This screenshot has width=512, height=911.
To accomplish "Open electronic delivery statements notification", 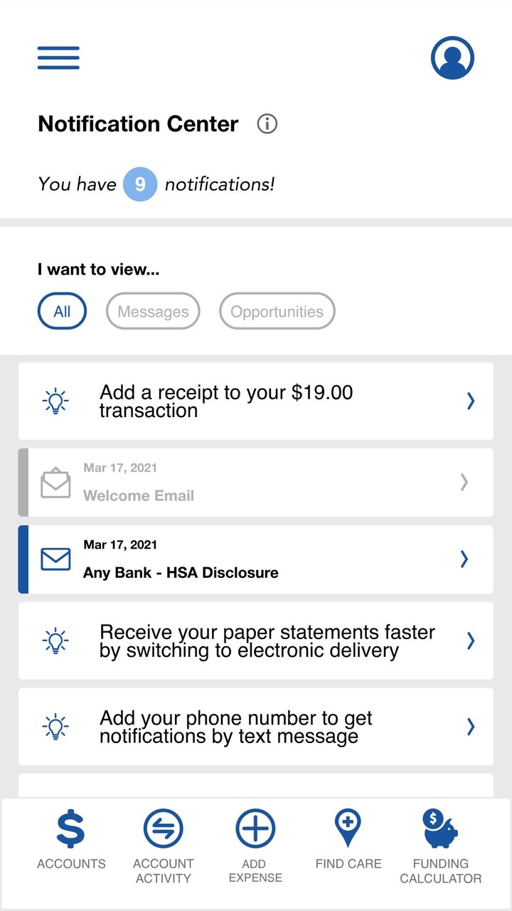I will (256, 641).
